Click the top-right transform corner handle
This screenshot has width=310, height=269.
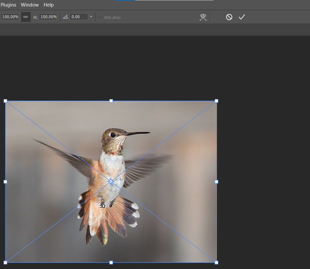pyautogui.click(x=217, y=101)
